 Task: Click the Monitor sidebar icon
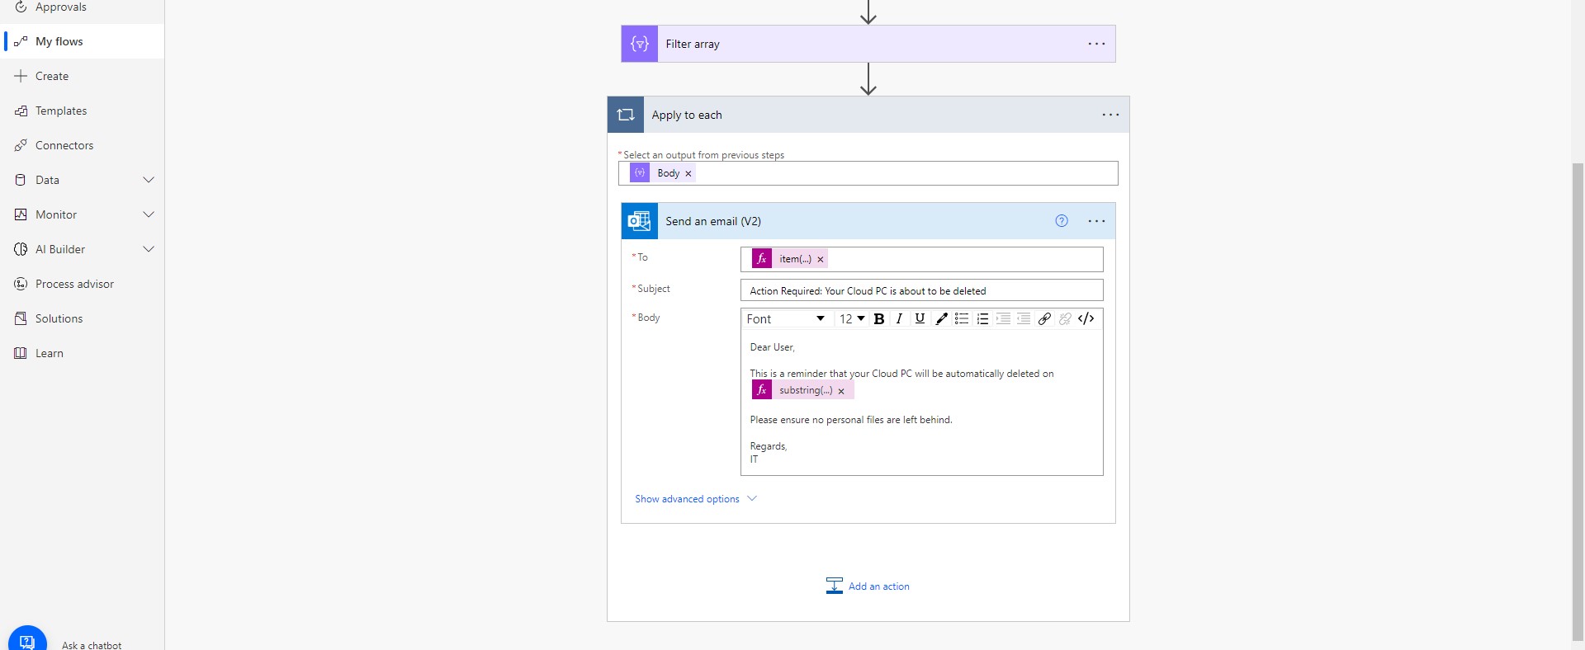pos(21,214)
